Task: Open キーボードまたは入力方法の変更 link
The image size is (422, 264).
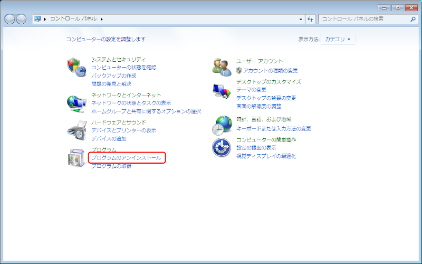Action: pyautogui.click(x=273, y=129)
